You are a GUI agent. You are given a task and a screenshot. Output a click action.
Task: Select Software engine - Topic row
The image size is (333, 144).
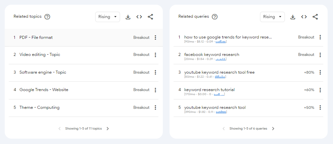[43, 72]
